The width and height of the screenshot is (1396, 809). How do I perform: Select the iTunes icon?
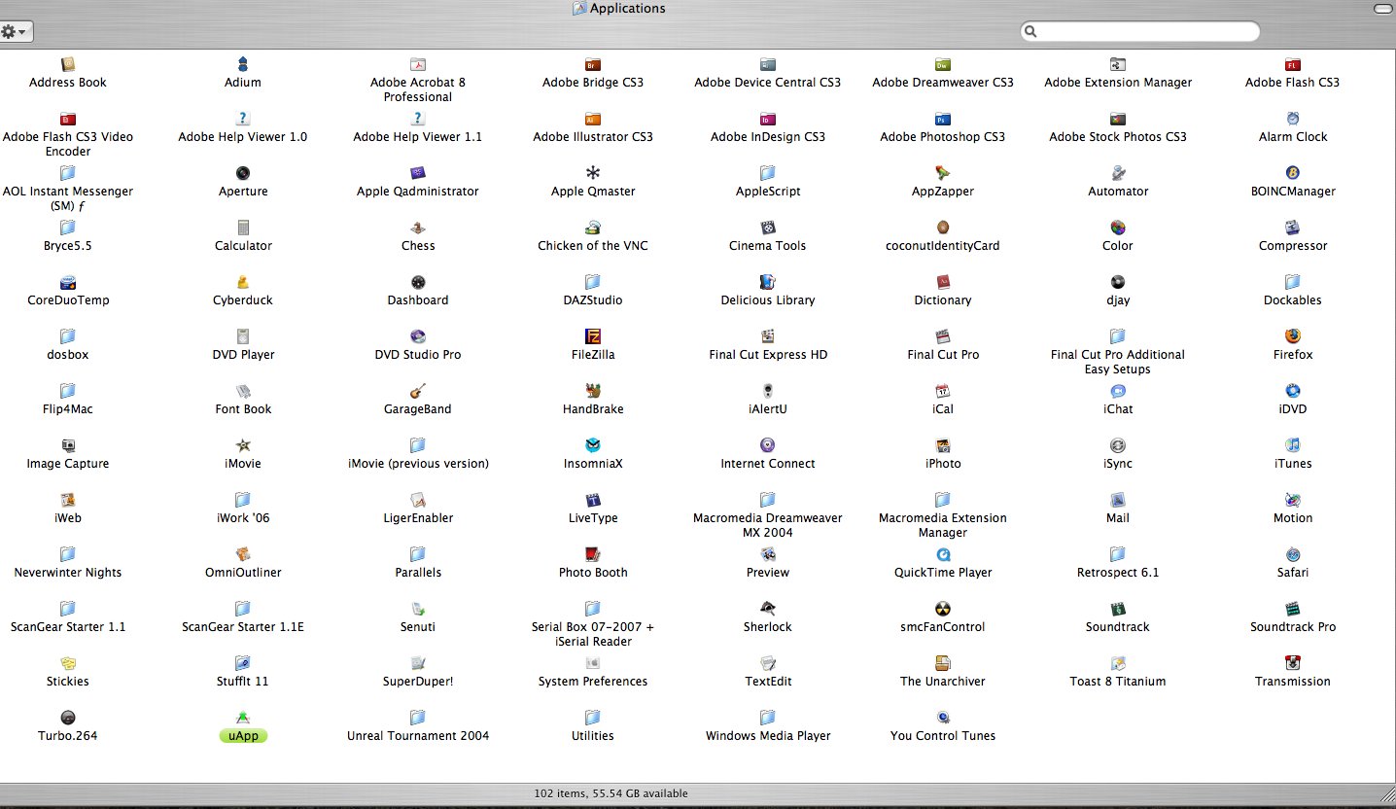click(x=1293, y=445)
